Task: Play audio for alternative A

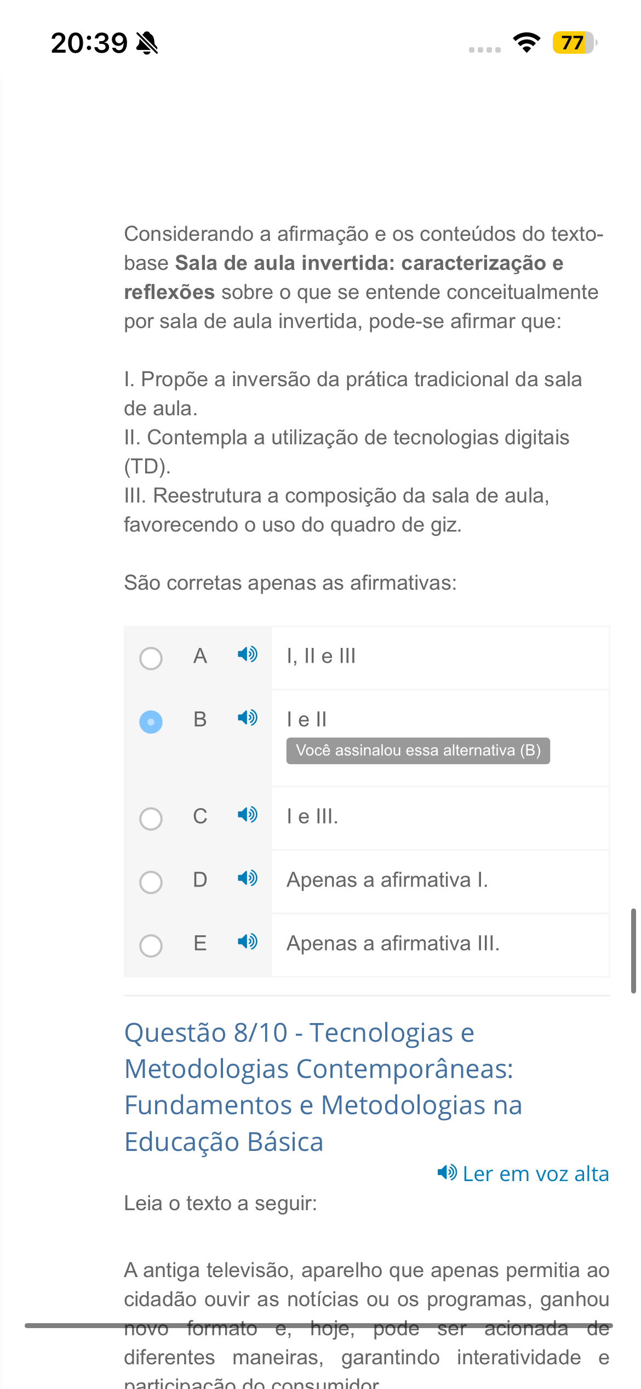Action: coord(248,654)
